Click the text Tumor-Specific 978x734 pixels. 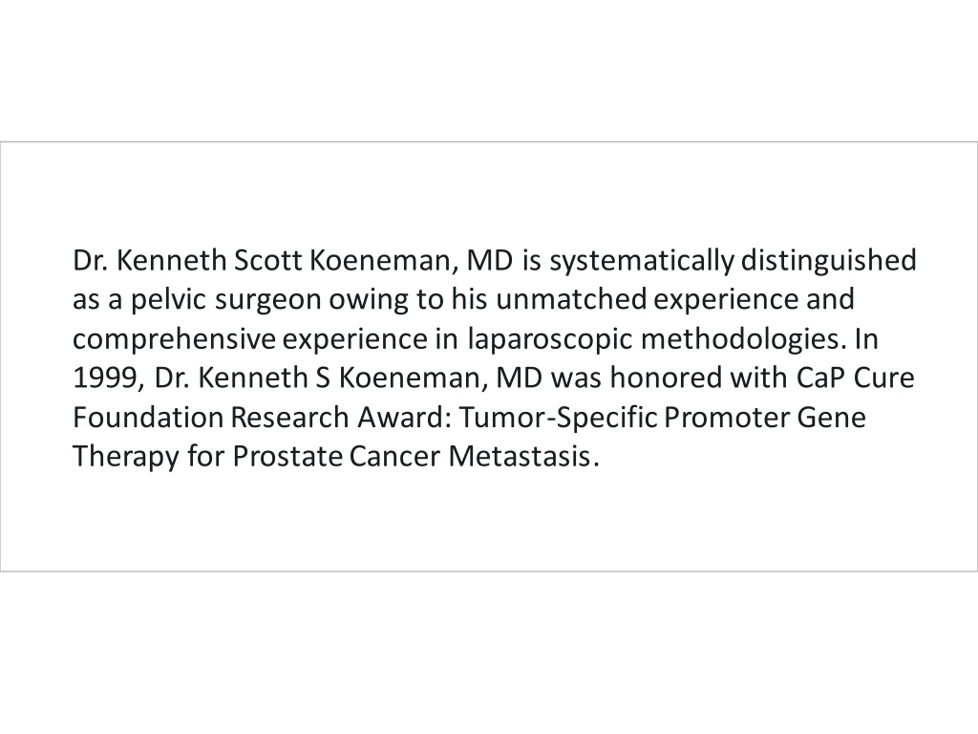pos(558,419)
